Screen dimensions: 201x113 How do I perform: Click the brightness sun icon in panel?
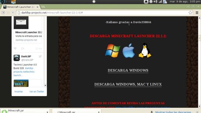[94, 2]
